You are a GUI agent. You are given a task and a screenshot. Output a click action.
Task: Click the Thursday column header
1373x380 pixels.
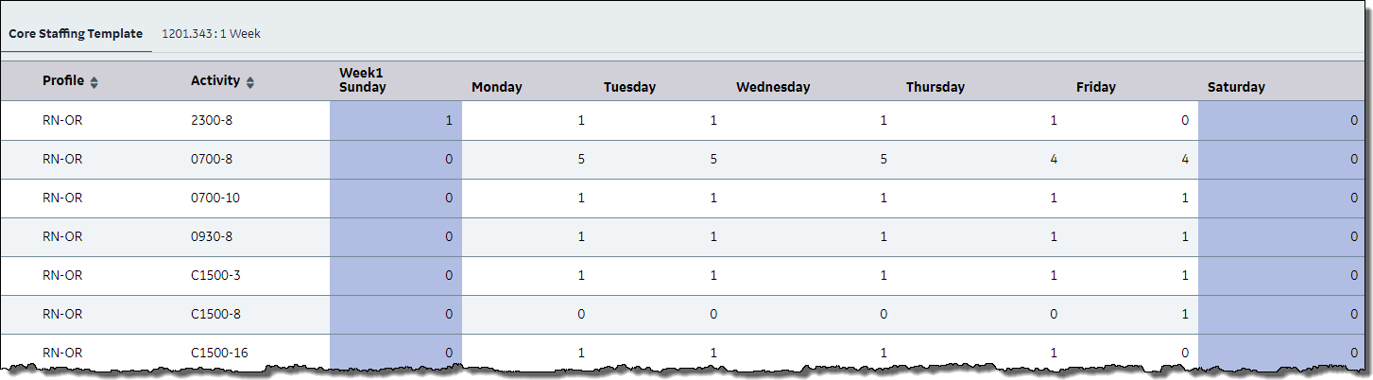pyautogui.click(x=935, y=87)
